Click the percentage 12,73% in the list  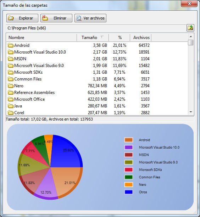click(x=120, y=52)
